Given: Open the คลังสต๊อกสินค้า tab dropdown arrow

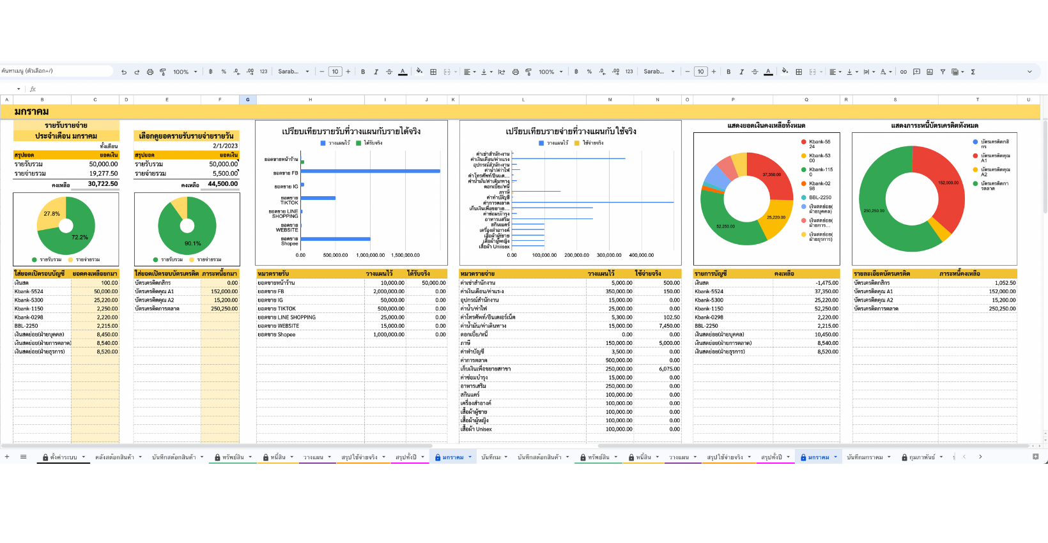Looking at the screenshot, I should point(140,457).
